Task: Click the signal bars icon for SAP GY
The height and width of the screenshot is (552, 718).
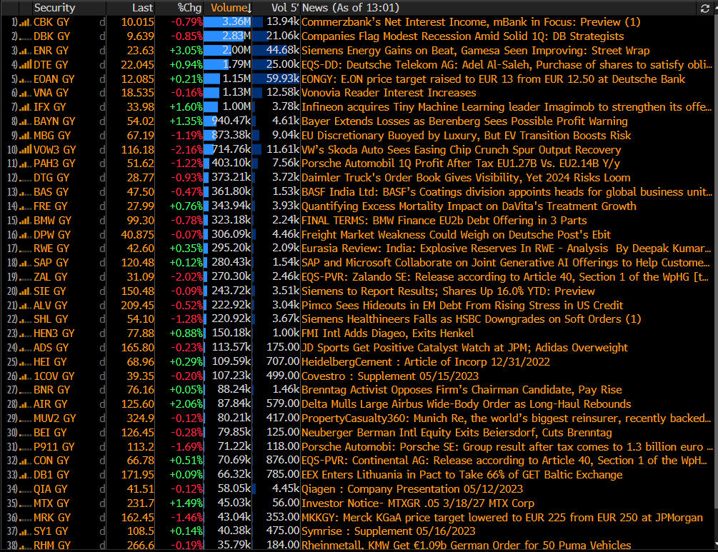Action: click(25, 263)
